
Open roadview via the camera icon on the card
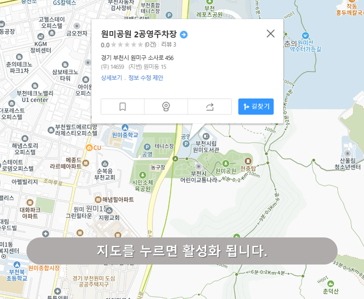tap(166, 106)
